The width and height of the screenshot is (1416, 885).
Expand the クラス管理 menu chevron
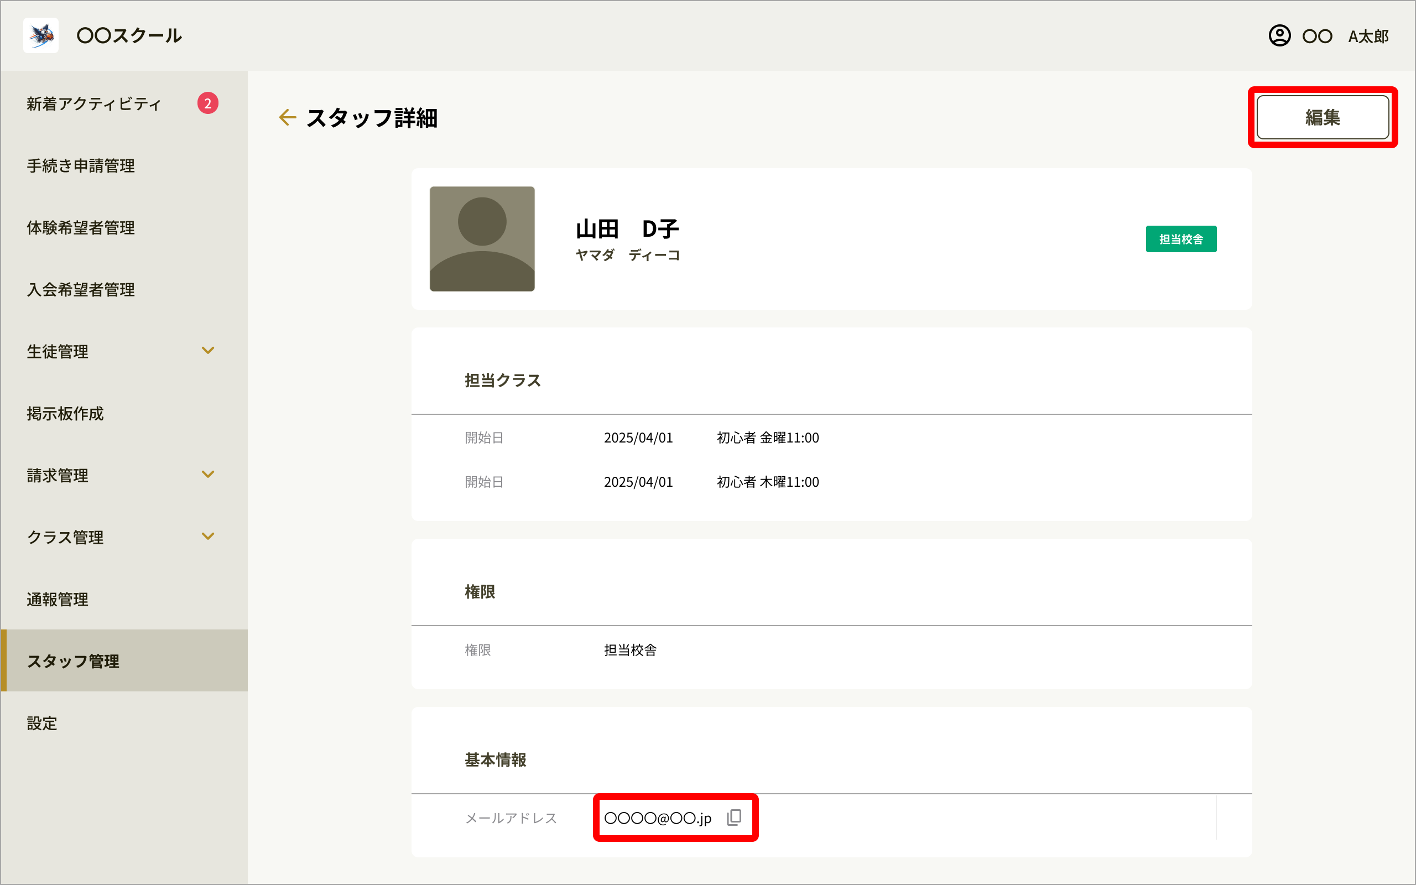208,536
